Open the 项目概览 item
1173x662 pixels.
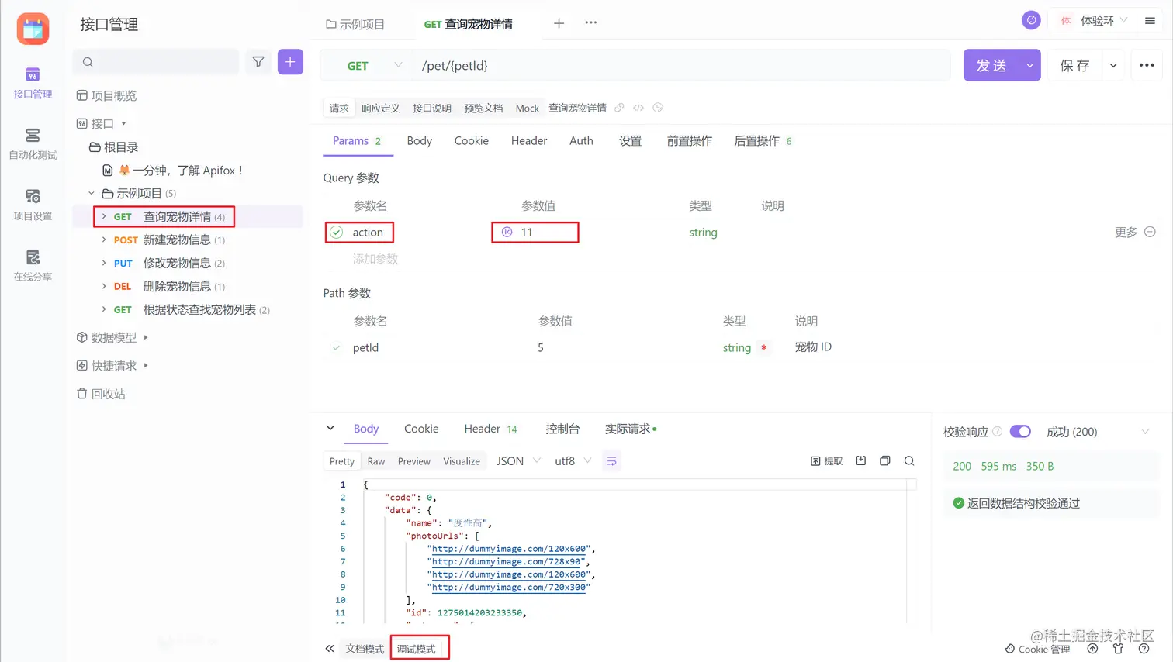pyautogui.click(x=106, y=95)
